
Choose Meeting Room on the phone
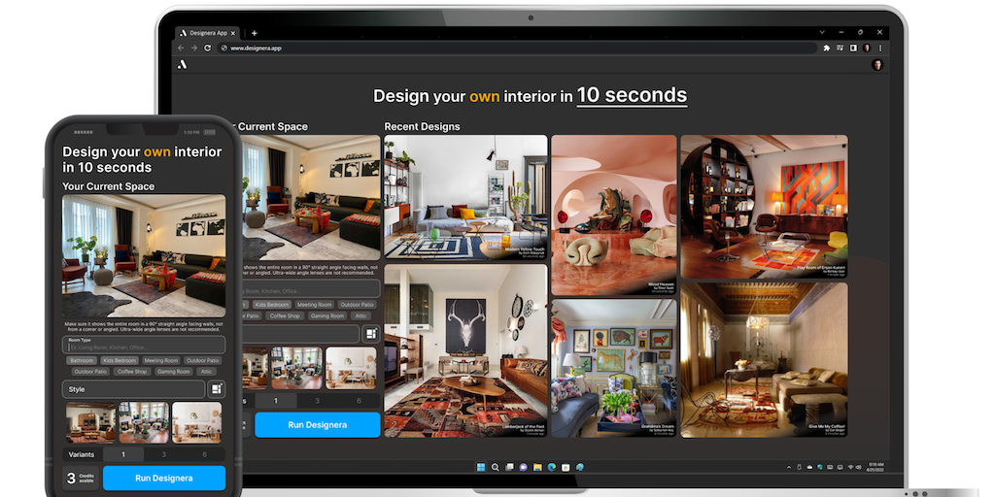coord(160,360)
